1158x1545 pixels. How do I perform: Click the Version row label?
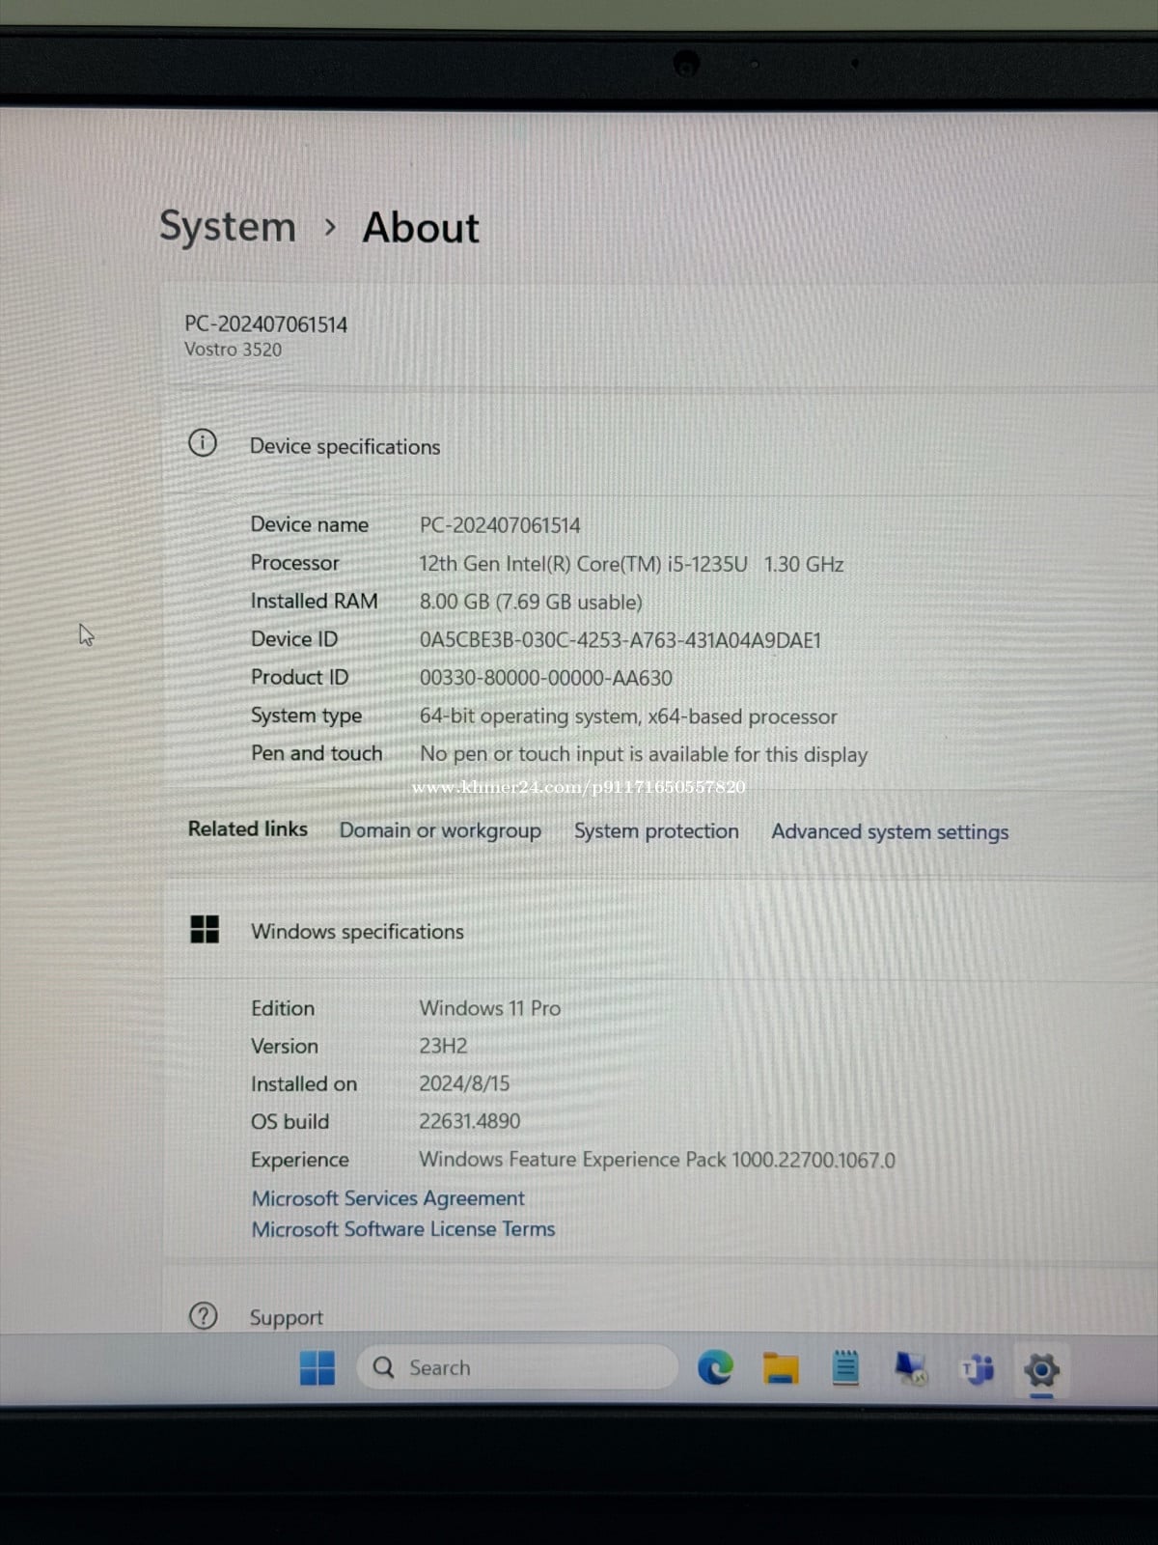284,1046
